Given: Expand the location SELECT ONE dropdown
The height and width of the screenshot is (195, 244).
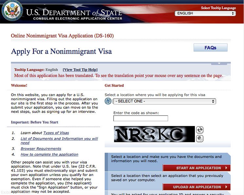Looking at the screenshot, I should tap(164, 101).
